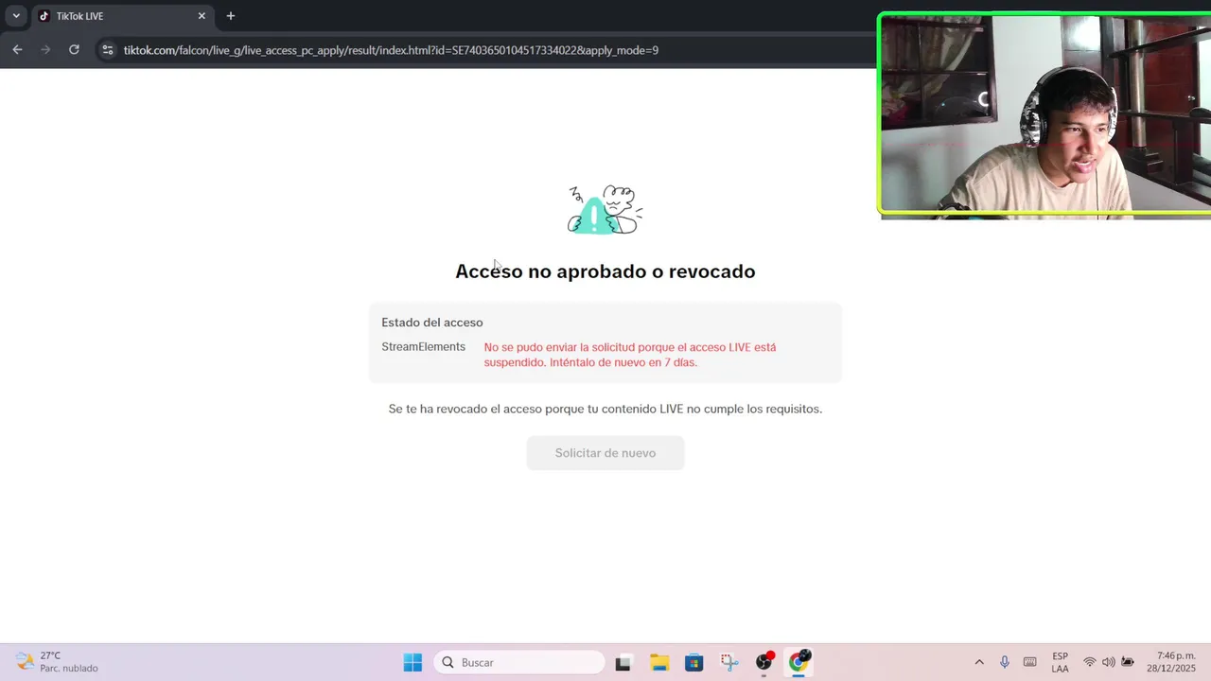The height and width of the screenshot is (681, 1211).
Task: Click the alert bell illustration
Action: [605, 209]
